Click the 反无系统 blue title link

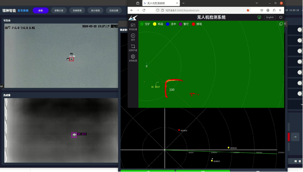(23, 10)
